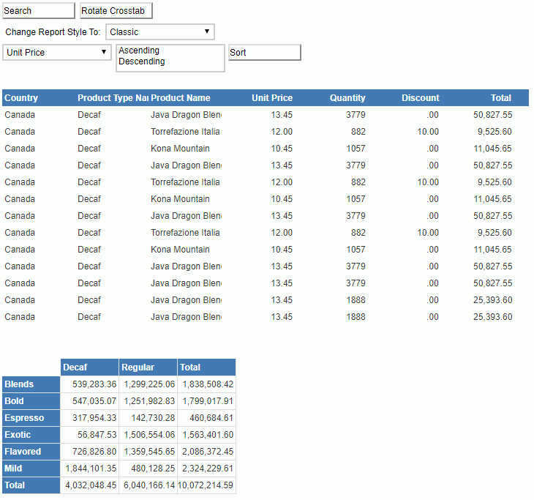The width and height of the screenshot is (534, 500).
Task: Click the Flavored row header
Action: tap(31, 452)
